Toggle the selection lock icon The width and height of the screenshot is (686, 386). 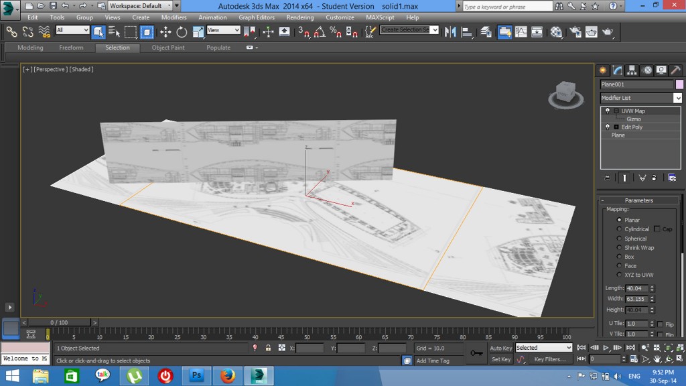pos(268,348)
